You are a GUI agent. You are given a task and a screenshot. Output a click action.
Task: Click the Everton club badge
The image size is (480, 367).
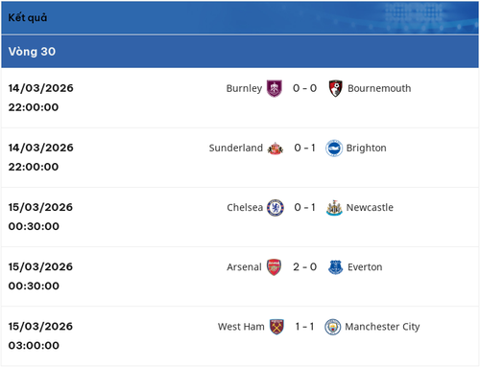pos(336,267)
